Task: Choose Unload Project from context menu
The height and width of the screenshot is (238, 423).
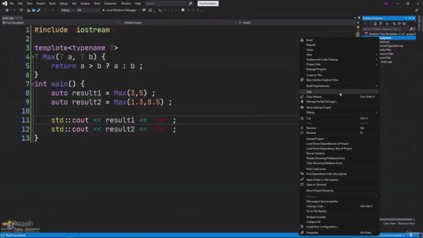Action: pos(339,139)
